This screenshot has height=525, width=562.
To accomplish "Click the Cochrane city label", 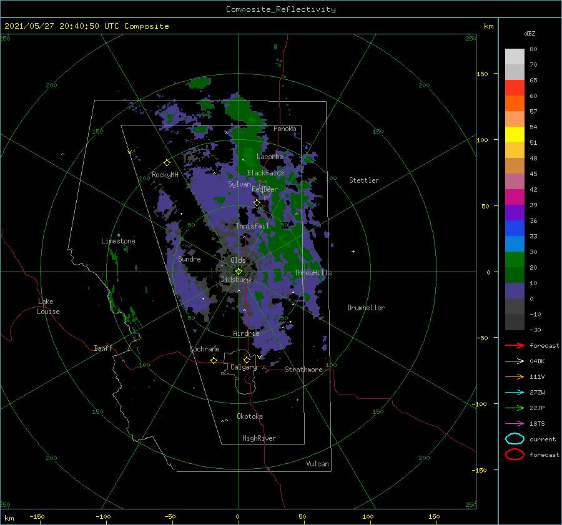I will click(204, 349).
